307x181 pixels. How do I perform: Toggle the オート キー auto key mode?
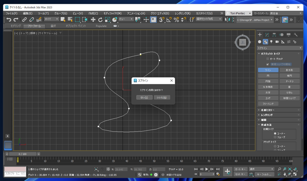[x=241, y=169]
